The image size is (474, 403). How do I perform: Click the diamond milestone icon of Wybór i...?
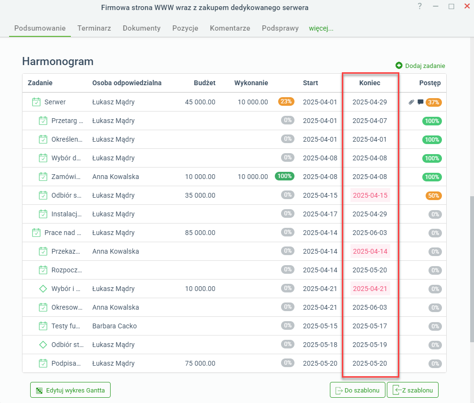tap(43, 289)
